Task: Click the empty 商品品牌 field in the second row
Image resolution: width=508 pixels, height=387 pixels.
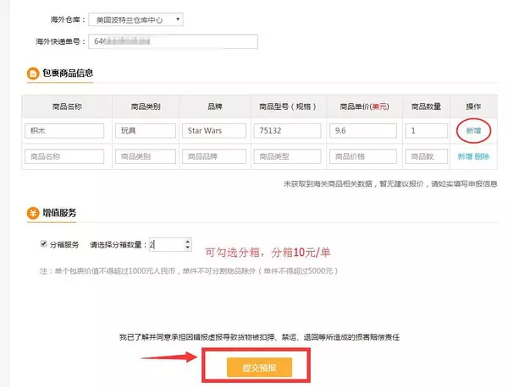Action: 214,156
